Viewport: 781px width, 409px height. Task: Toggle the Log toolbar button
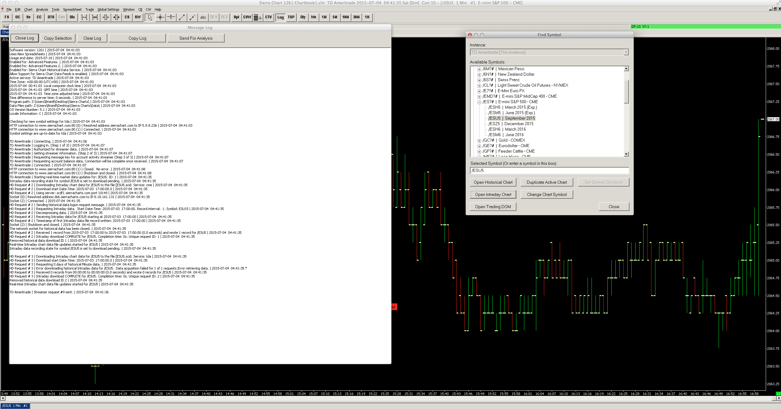click(x=280, y=17)
